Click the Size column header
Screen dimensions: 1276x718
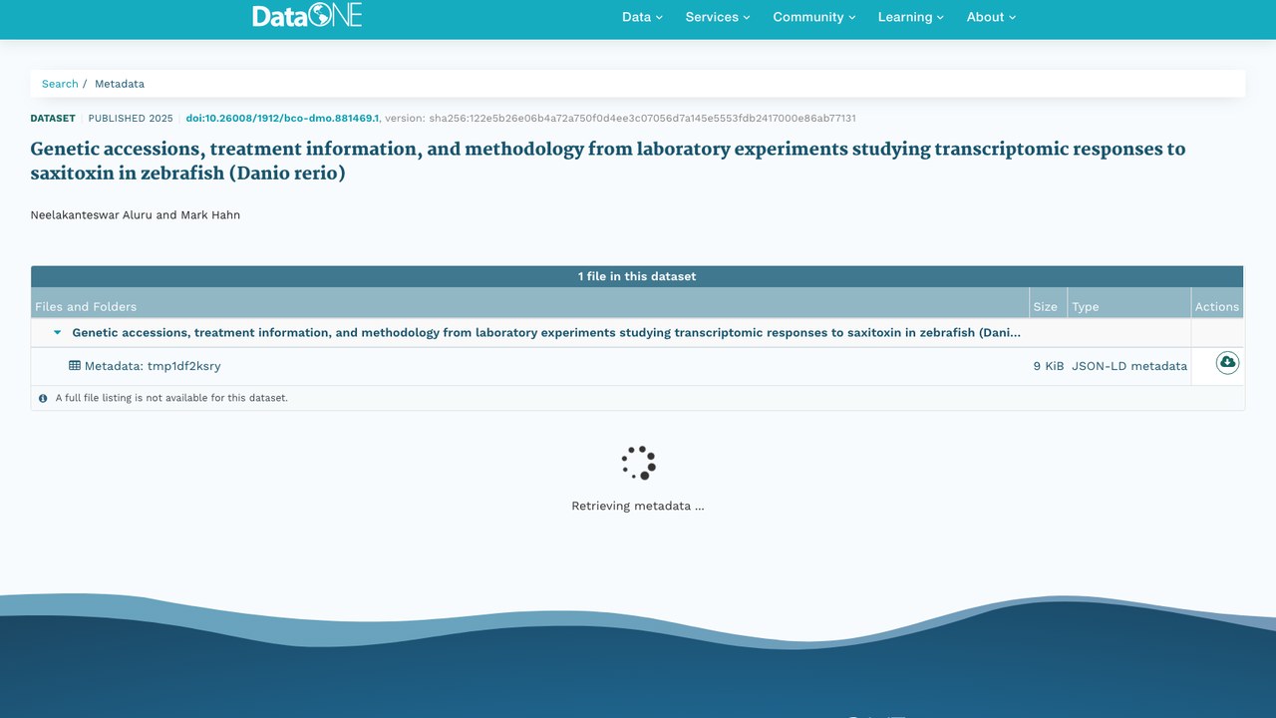pos(1045,306)
